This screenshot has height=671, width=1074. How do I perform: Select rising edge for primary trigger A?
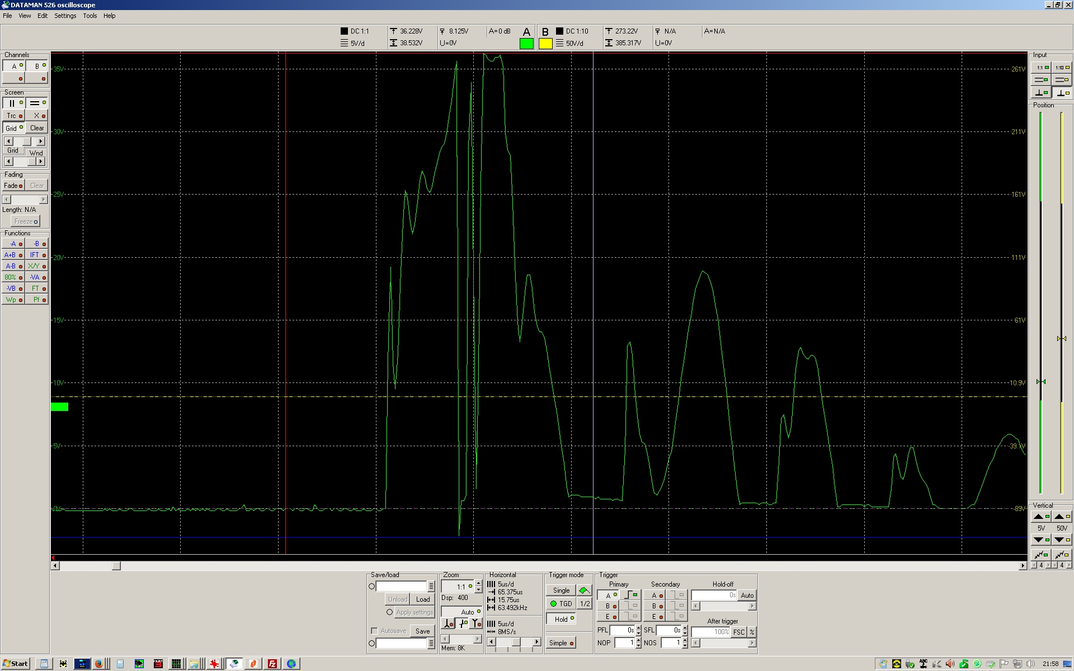pos(631,596)
